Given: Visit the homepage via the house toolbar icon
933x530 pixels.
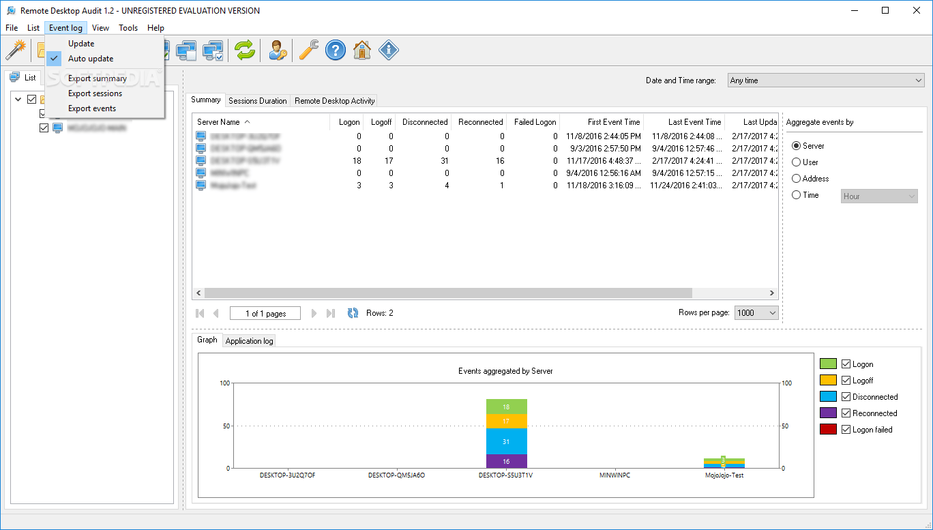Looking at the screenshot, I should click(x=361, y=50).
